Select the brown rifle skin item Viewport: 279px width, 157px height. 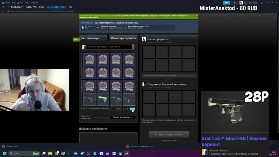(x=90, y=99)
